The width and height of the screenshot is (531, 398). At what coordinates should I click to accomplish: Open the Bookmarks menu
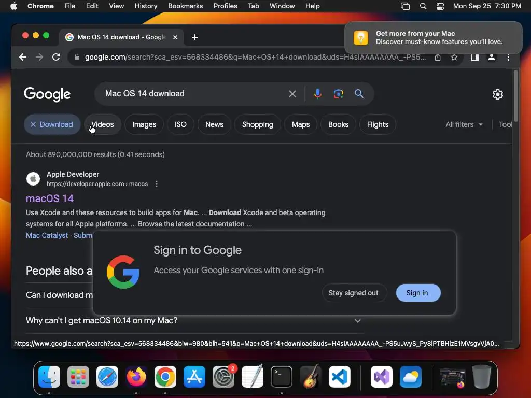click(x=186, y=6)
